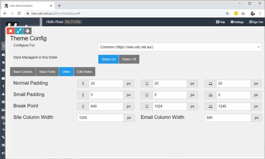The height and width of the screenshot is (159, 265).
Task: Open the image gallery icon in the sidebar
Action: pyautogui.click(x=3, y=110)
